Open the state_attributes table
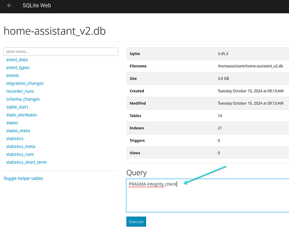 (22, 115)
